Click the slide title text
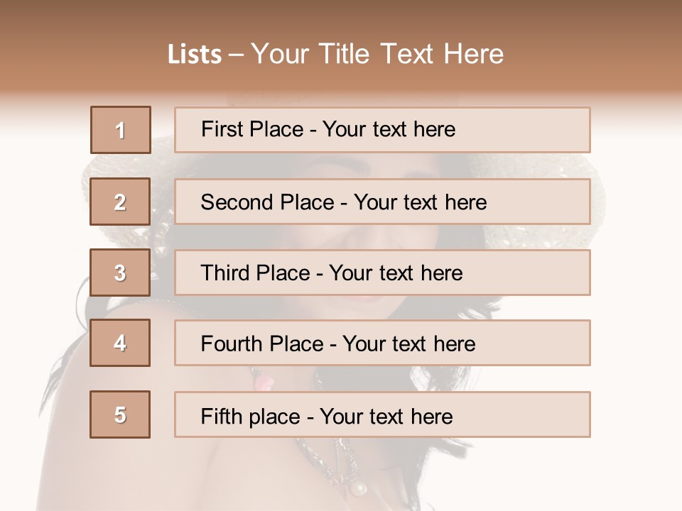This screenshot has width=682, height=511. [x=335, y=54]
